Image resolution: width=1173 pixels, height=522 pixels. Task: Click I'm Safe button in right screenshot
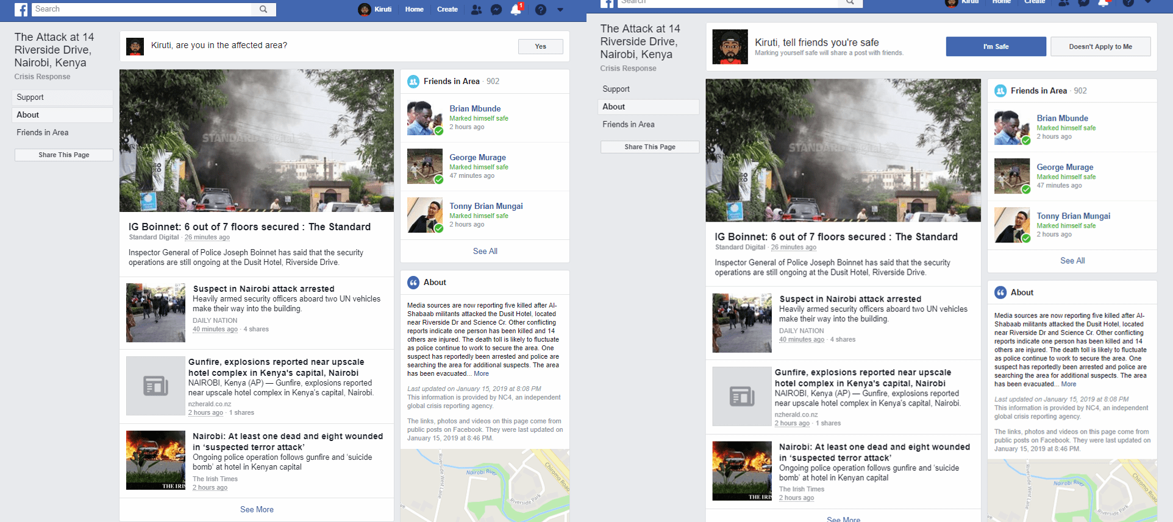coord(996,46)
